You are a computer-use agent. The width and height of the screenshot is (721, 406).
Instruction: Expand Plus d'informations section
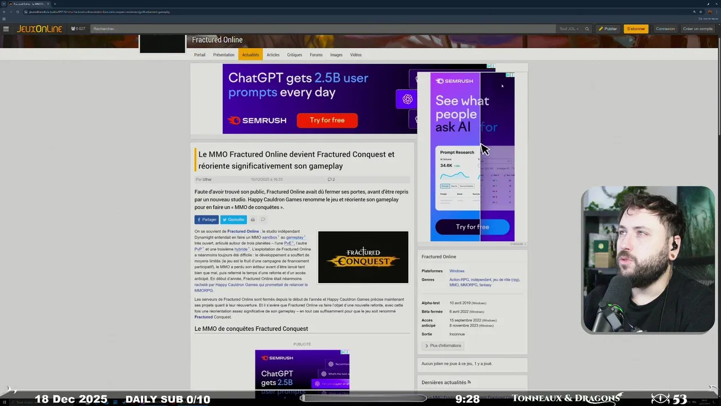[x=443, y=346]
